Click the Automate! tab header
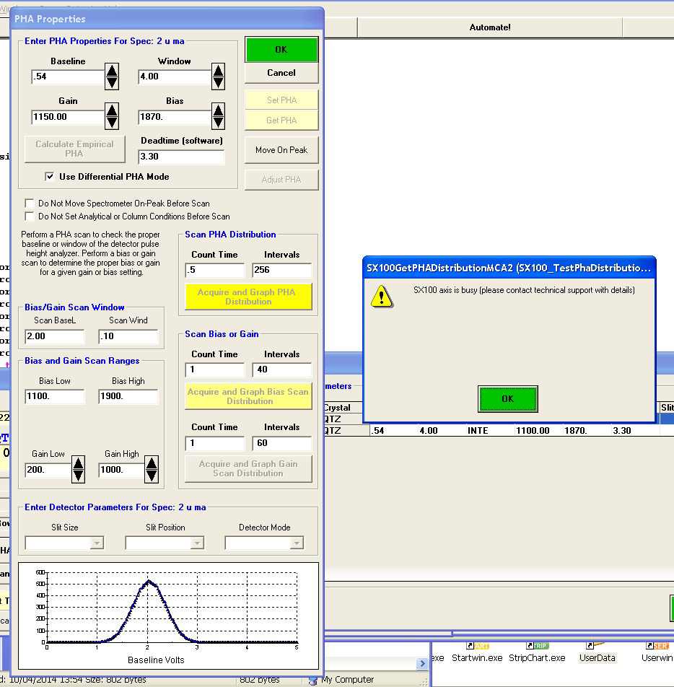The width and height of the screenshot is (674, 687). (489, 27)
